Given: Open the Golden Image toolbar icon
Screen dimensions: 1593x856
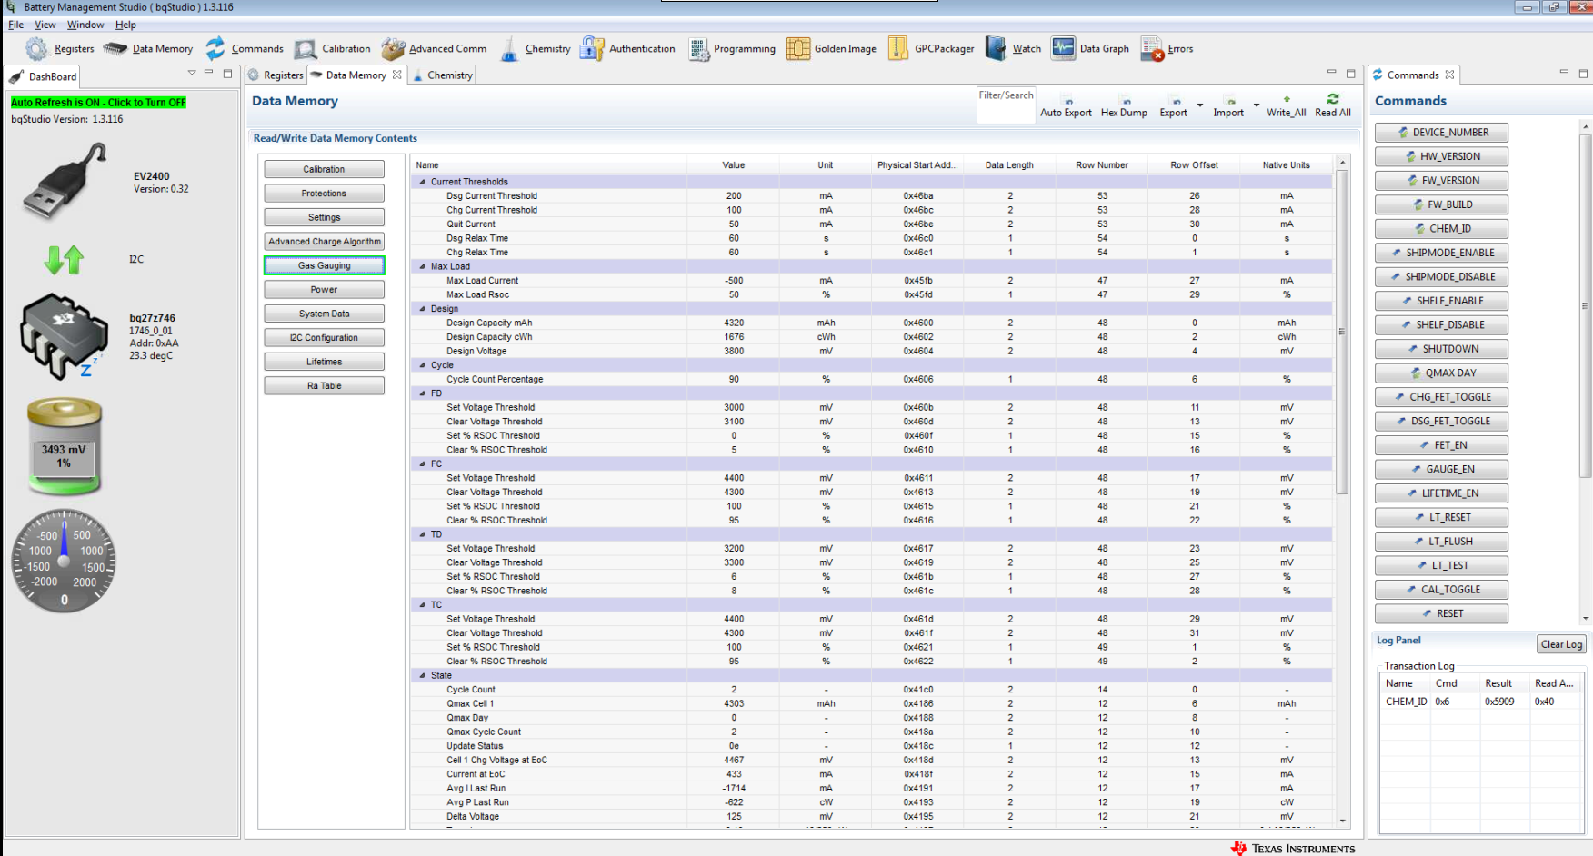Looking at the screenshot, I should coord(798,49).
